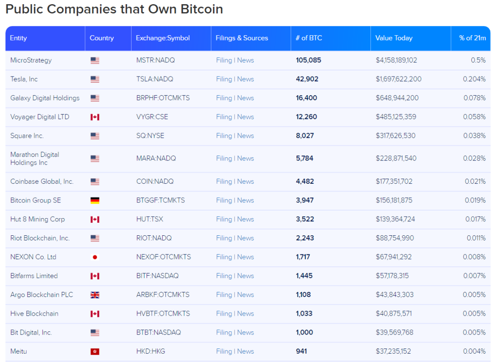The height and width of the screenshot is (362, 502).
Task: Open Filing link for Square Inc.
Action: [x=224, y=136]
